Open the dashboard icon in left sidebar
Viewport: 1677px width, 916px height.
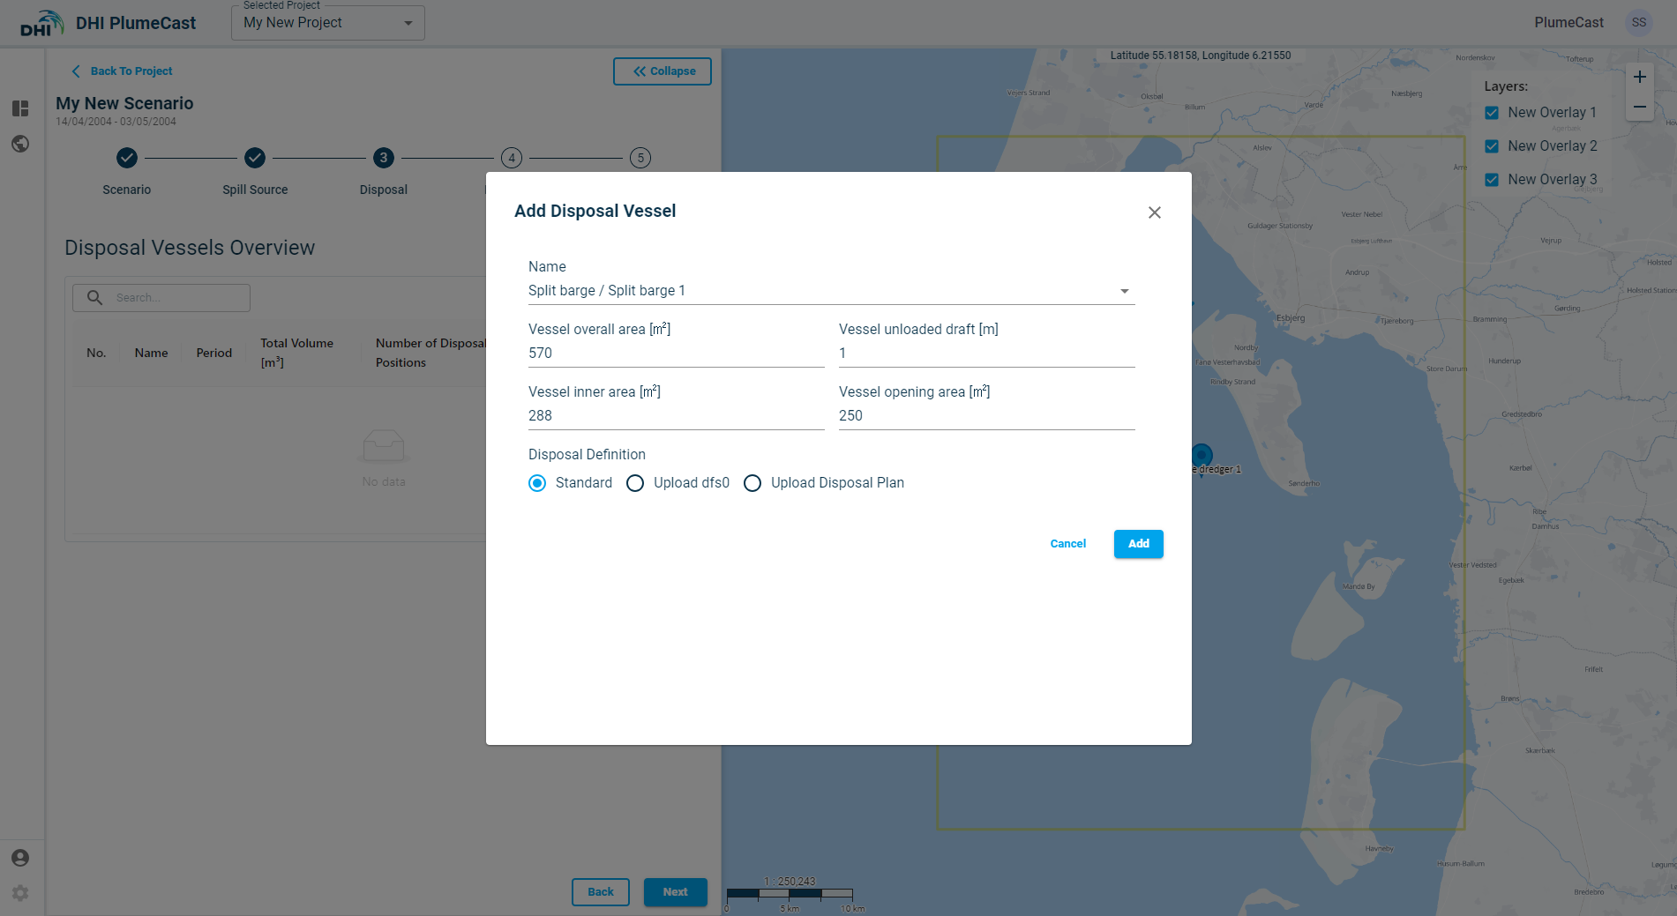(20, 108)
